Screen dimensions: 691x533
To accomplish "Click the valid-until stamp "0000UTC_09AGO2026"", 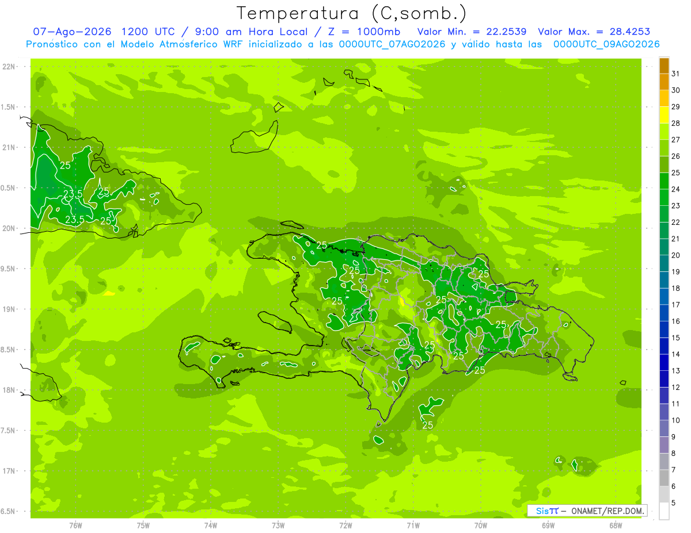I will click(606, 44).
